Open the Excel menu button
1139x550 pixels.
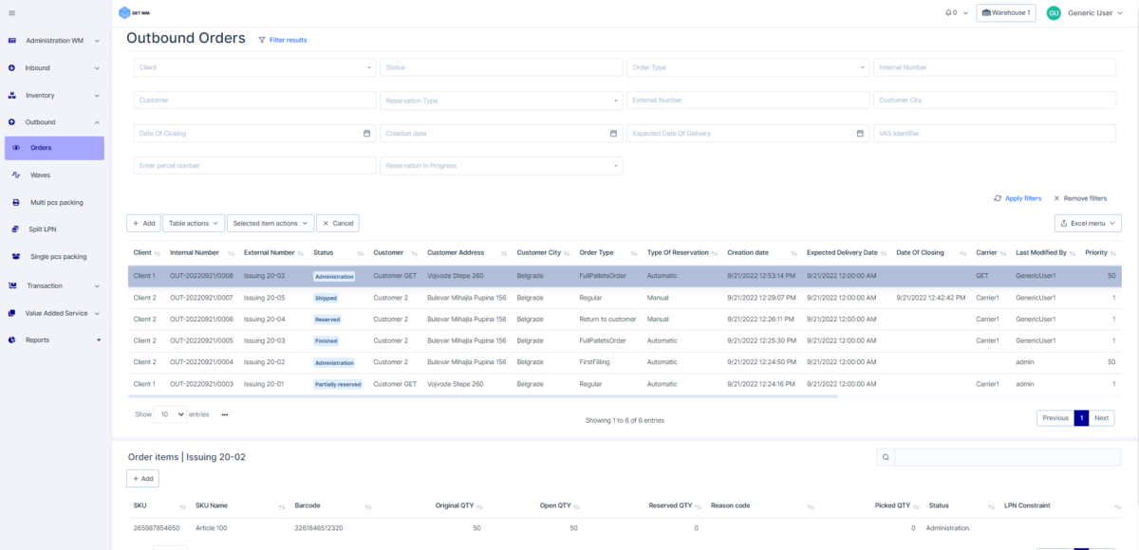tap(1086, 222)
